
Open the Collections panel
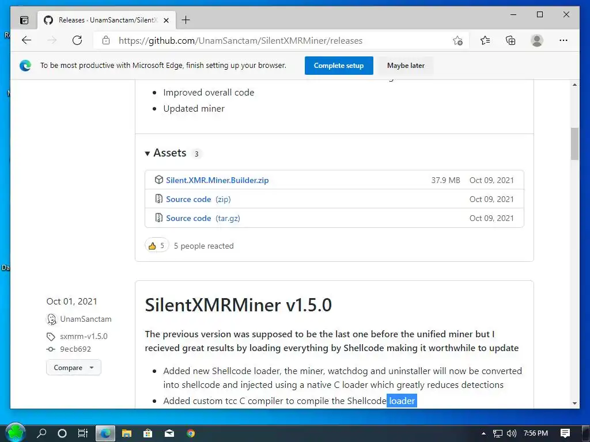(510, 40)
